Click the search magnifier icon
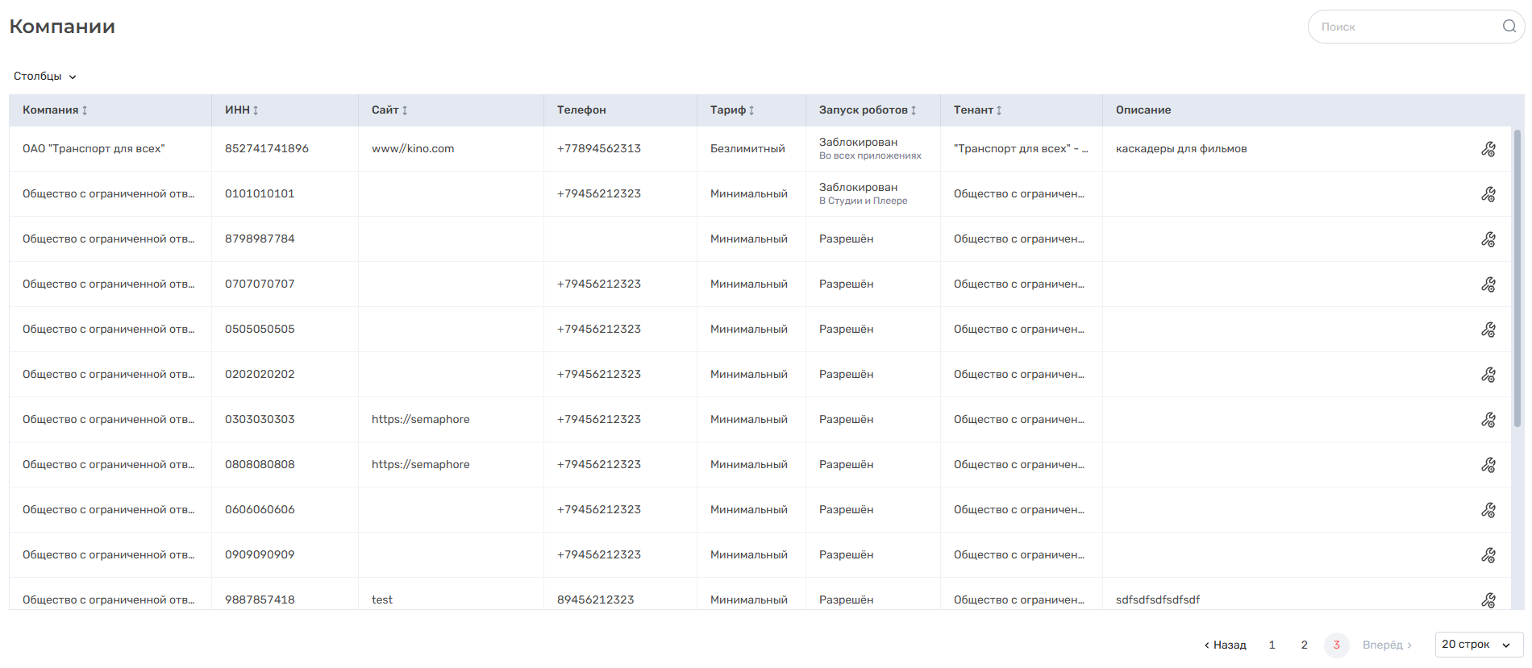This screenshot has width=1532, height=668. click(1509, 27)
